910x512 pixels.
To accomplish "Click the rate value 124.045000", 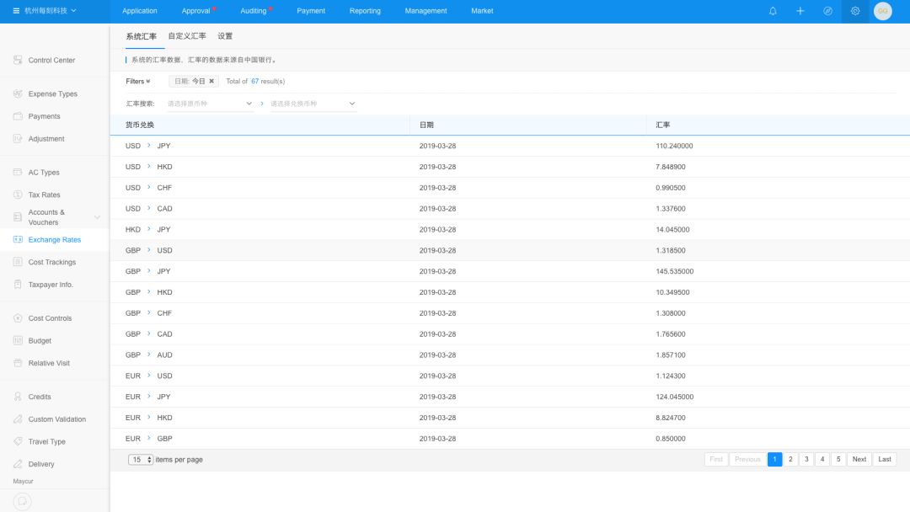I will point(674,397).
